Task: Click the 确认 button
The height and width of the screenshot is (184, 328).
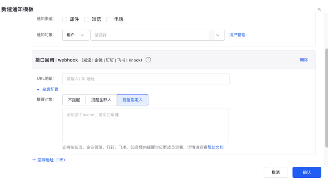Action: pyautogui.click(x=307, y=172)
